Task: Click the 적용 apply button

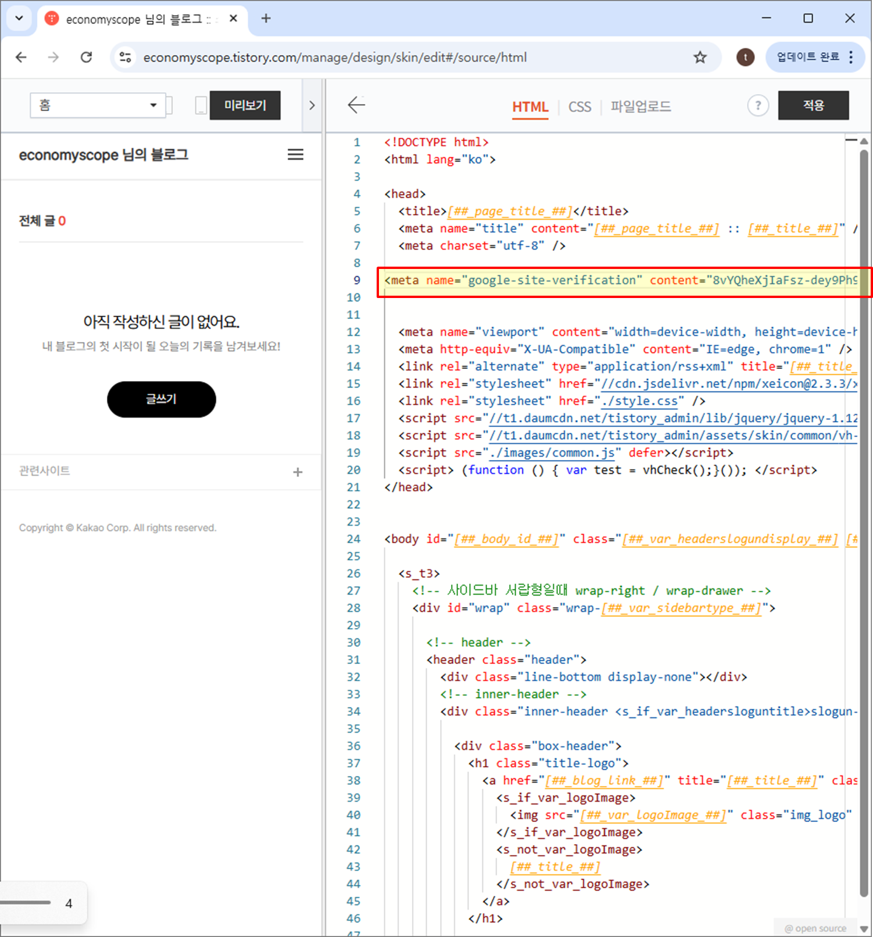Action: coord(813,105)
